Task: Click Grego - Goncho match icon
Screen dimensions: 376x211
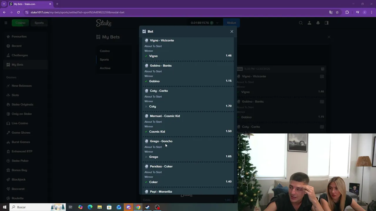Action: point(146,141)
